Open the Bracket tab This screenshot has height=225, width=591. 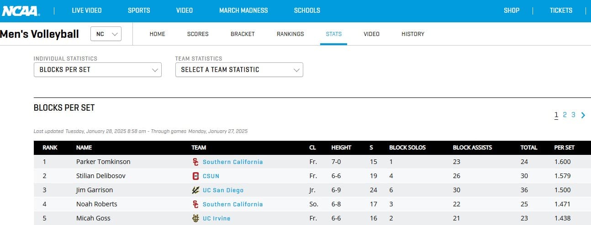(243, 34)
